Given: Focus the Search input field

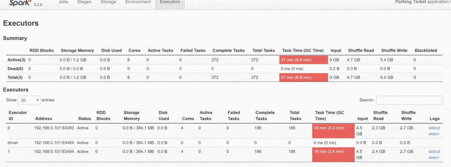Looking at the screenshot, I should click(x=409, y=100).
